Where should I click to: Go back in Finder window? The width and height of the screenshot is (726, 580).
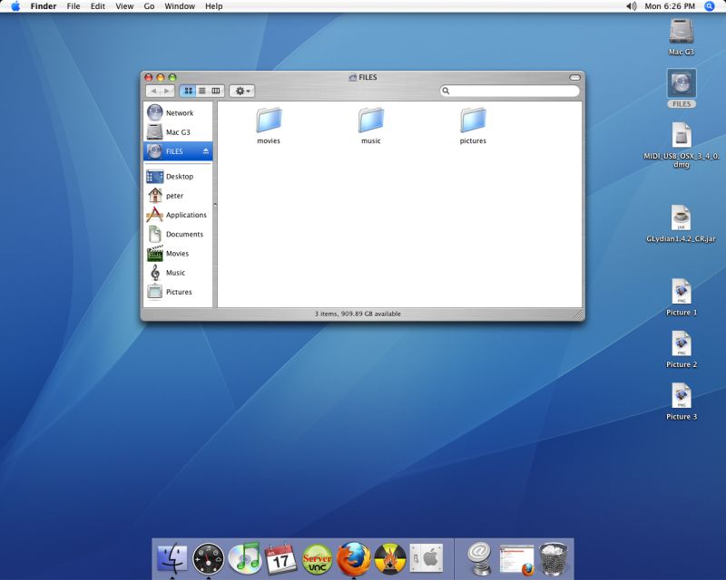pyautogui.click(x=153, y=92)
